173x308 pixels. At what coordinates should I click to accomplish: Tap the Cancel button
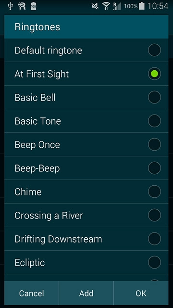coord(32,293)
